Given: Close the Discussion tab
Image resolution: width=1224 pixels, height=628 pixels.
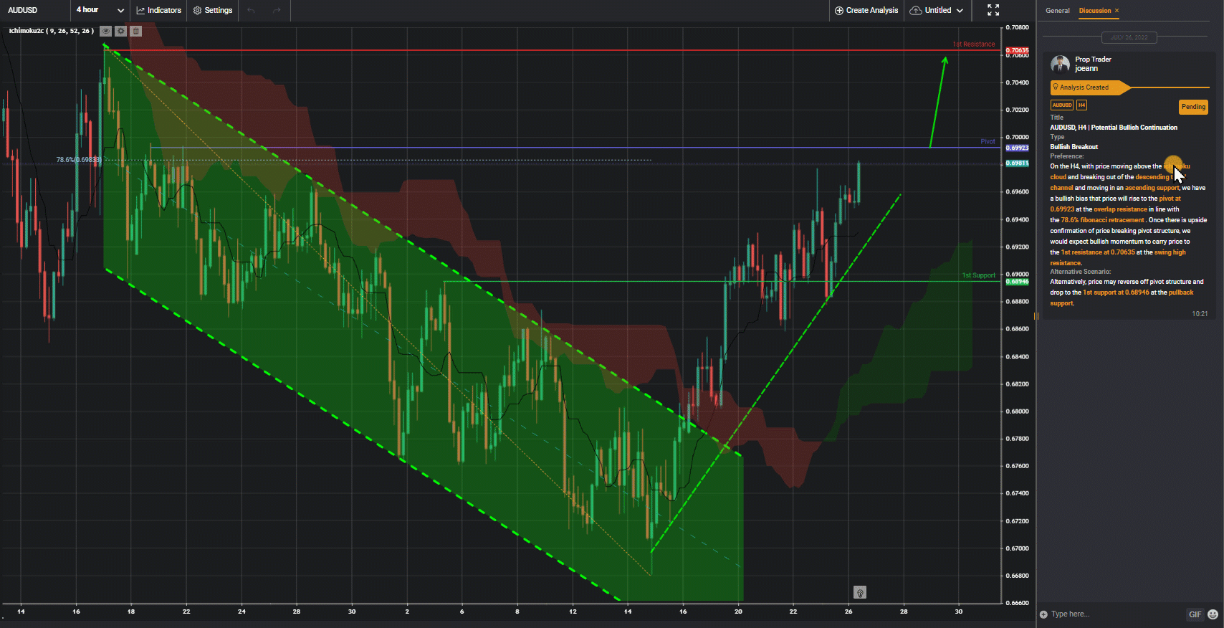Looking at the screenshot, I should pyautogui.click(x=1117, y=11).
